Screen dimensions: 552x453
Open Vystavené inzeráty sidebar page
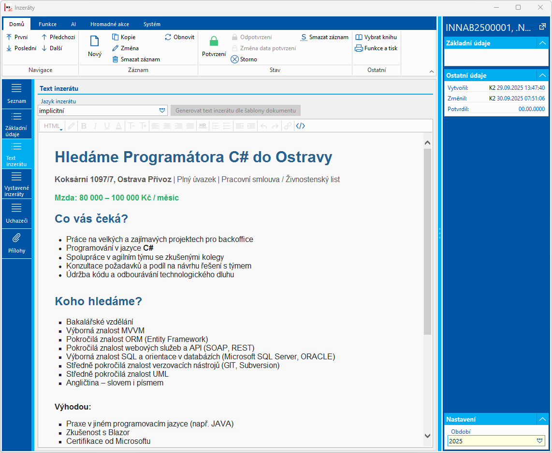point(16,184)
